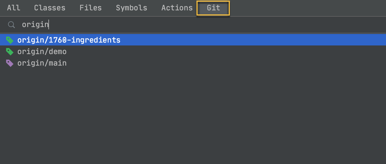Viewport: 386px width, 164px height.
Task: Click the empty row space after origin/main
Action: click(x=226, y=63)
